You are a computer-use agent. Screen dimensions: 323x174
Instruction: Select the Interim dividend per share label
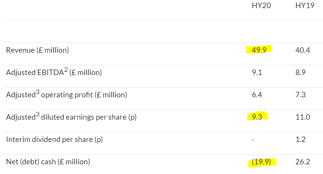pyautogui.click(x=54, y=139)
